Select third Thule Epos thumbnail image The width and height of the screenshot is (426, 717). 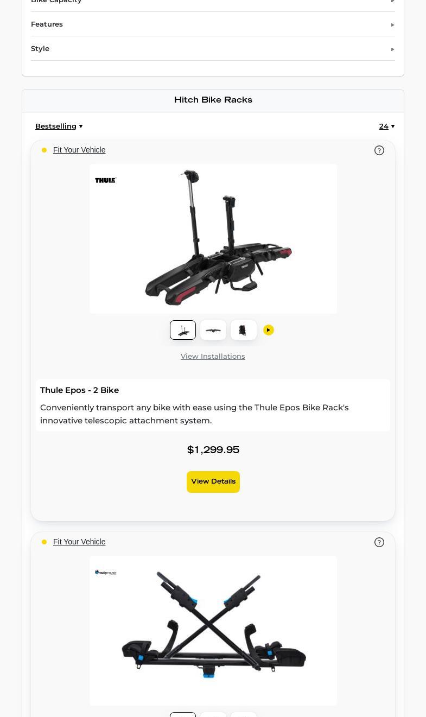(244, 330)
